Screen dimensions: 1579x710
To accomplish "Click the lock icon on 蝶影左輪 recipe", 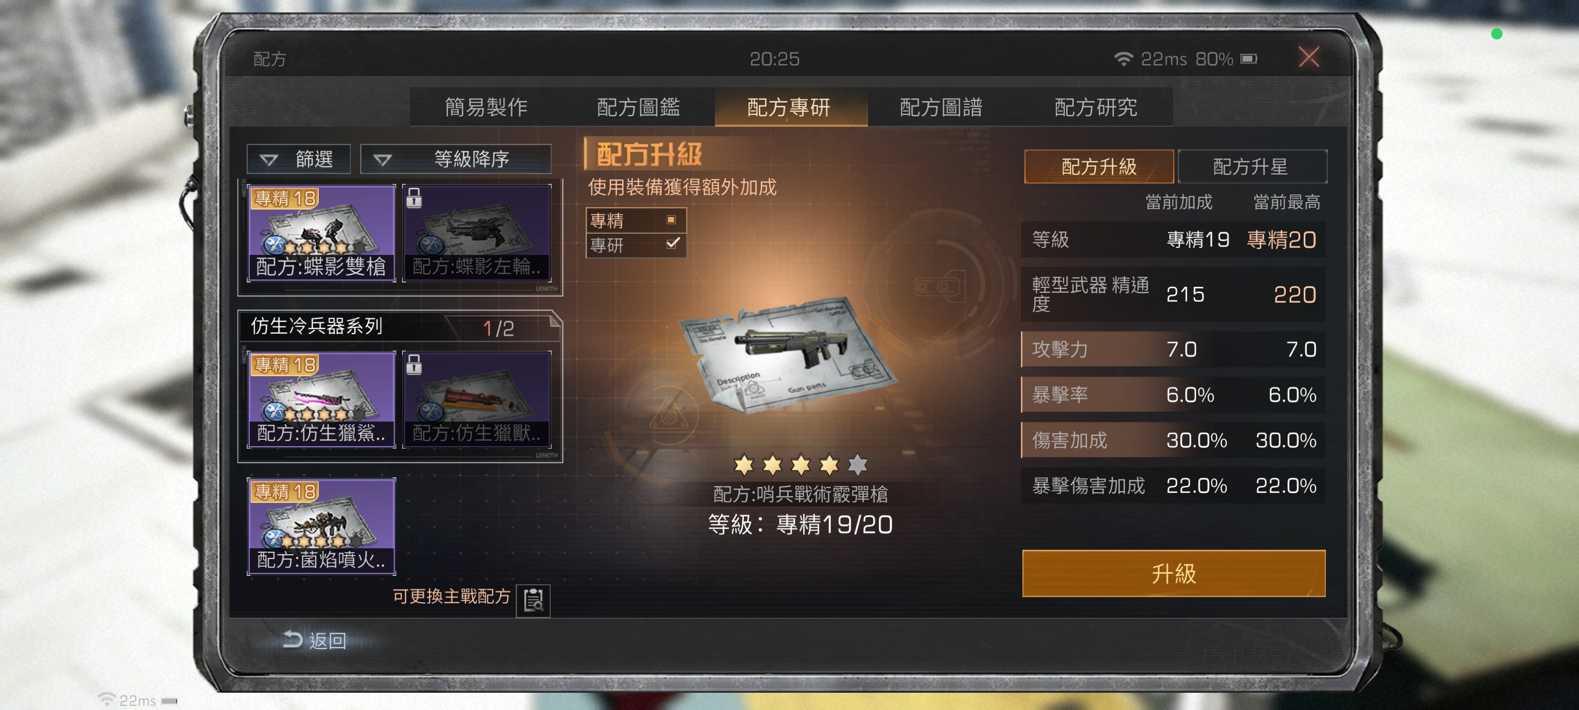I will [414, 198].
